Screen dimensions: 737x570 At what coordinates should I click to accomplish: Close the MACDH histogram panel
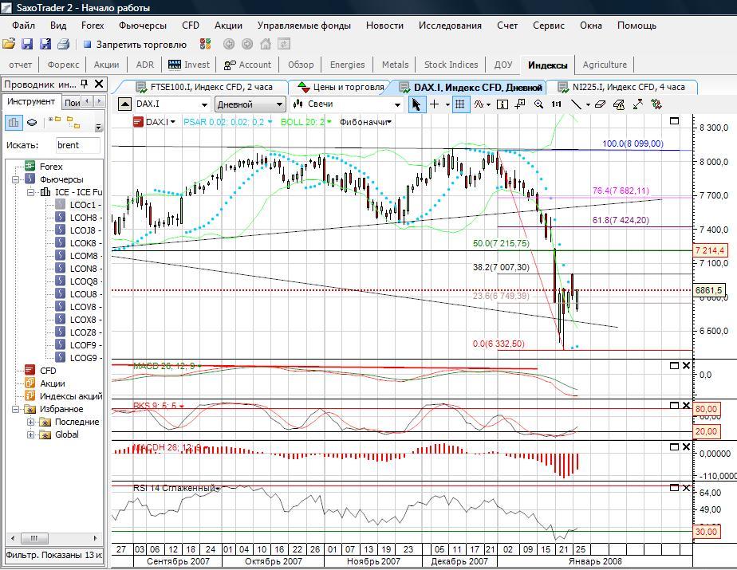tap(686, 447)
